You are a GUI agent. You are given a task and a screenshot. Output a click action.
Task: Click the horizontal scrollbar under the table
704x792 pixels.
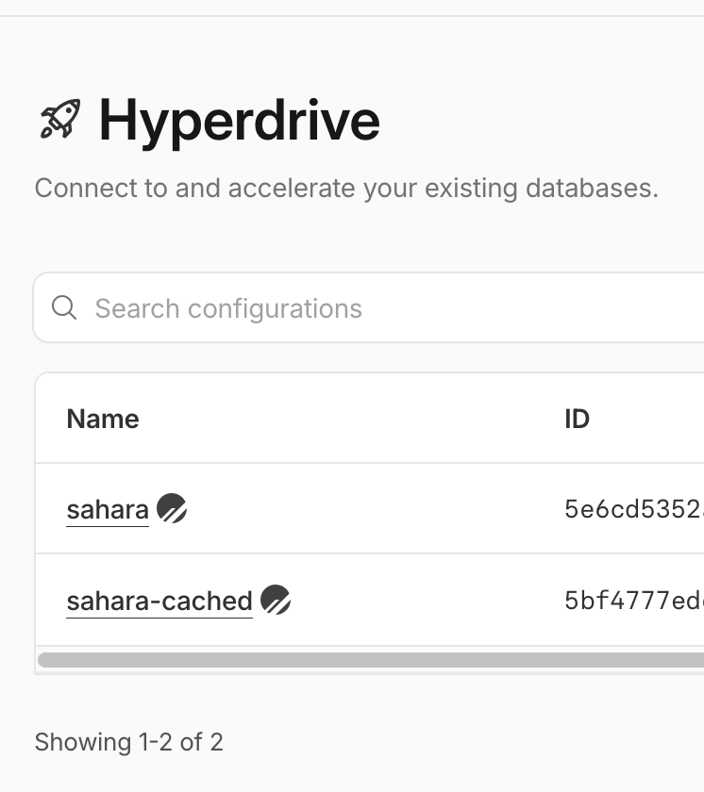(371, 660)
